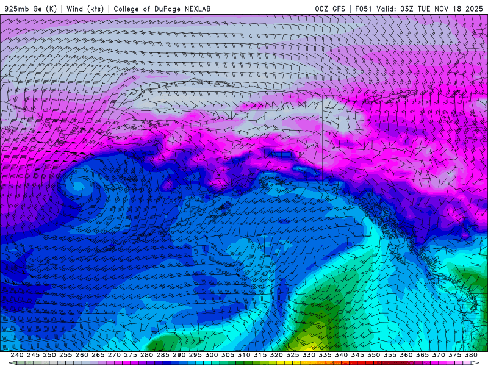
Task: Click the yellow swatch under 325 on the colorbar
Action: tap(289, 363)
